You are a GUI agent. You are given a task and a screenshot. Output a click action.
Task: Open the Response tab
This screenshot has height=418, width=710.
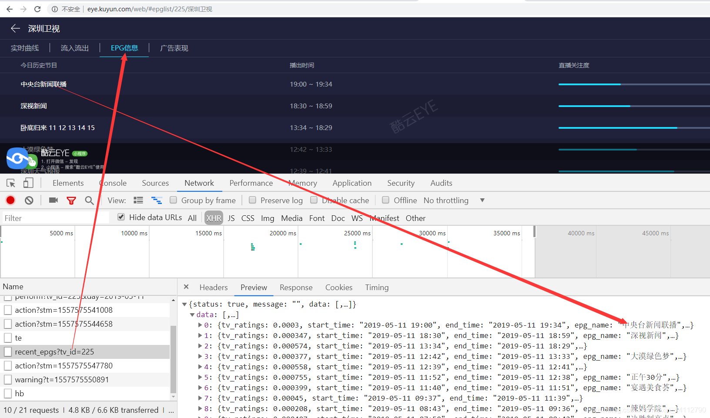(x=296, y=287)
